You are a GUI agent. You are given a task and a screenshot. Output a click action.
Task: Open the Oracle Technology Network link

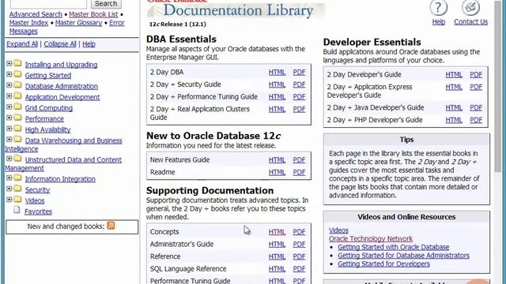point(371,239)
